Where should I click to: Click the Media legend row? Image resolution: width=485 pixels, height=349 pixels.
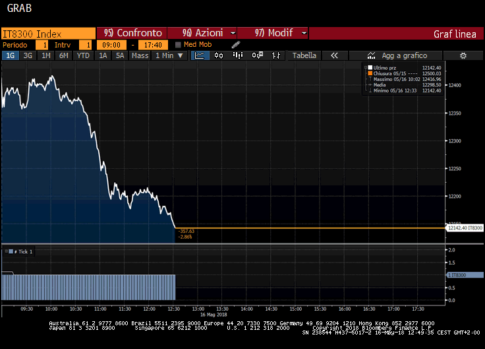click(x=405, y=85)
